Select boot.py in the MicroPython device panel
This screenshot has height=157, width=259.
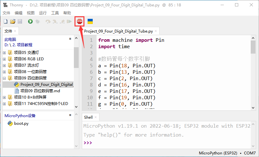tap(21, 123)
